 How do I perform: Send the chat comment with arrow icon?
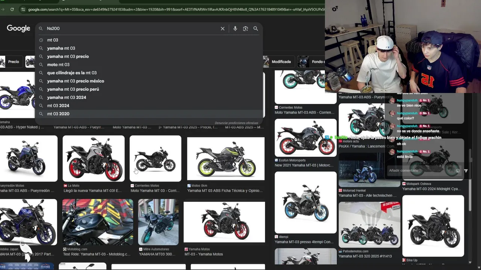466,171
